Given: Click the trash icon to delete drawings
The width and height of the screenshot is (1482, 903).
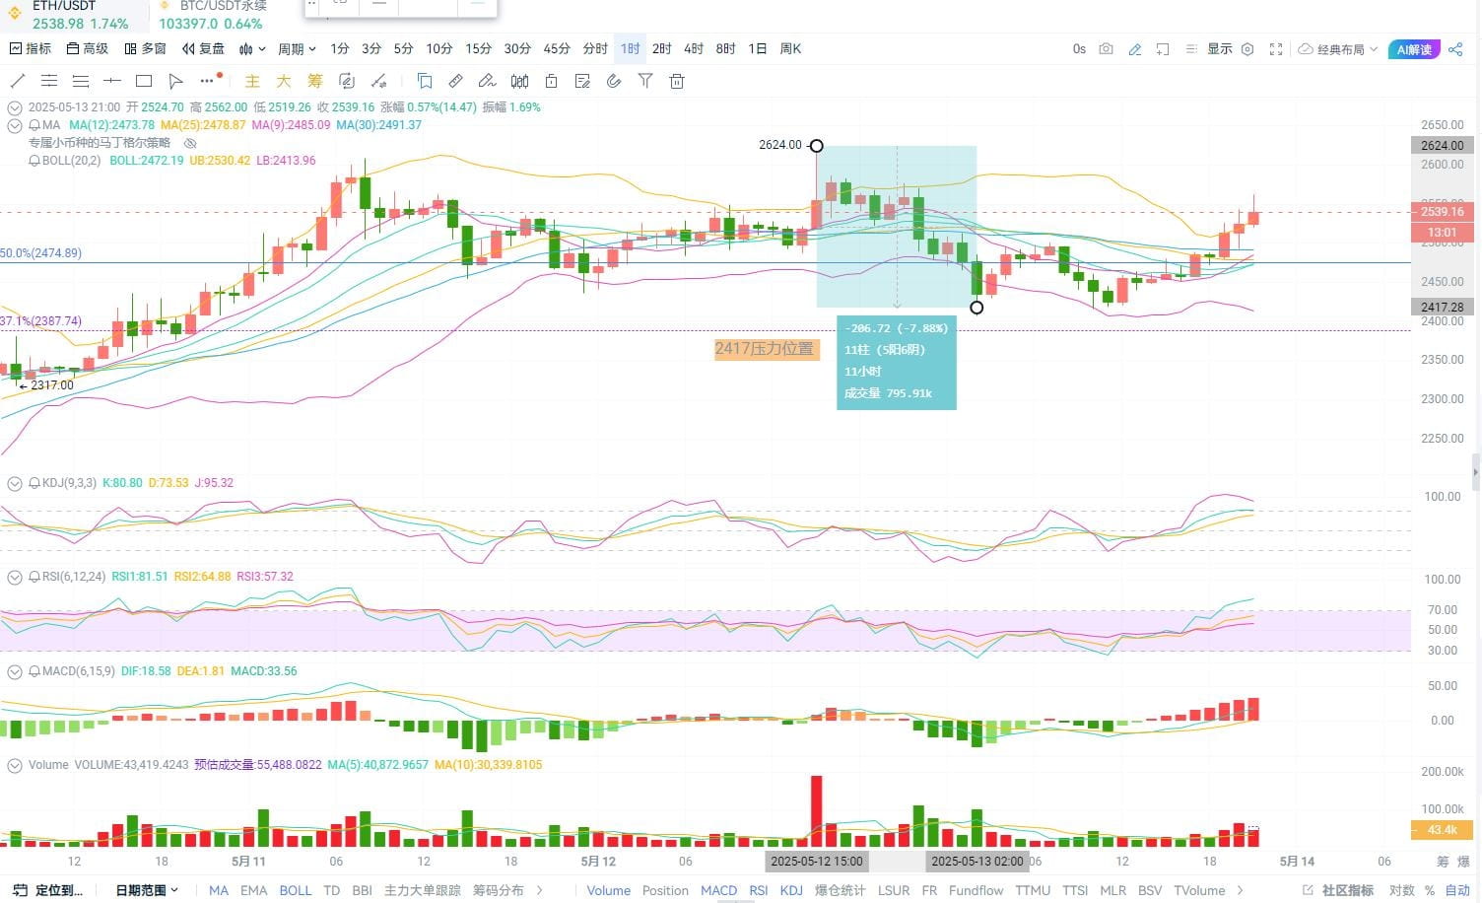Looking at the screenshot, I should pyautogui.click(x=677, y=81).
